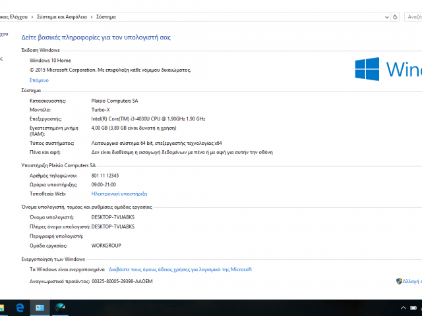Click the Αλλαγή product key link
The height and width of the screenshot is (316, 422).
tap(411, 281)
